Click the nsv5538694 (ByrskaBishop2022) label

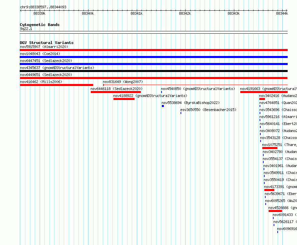(191, 103)
